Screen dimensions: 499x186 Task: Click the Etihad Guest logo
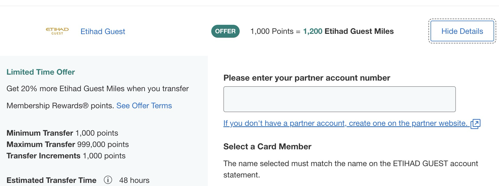(57, 31)
